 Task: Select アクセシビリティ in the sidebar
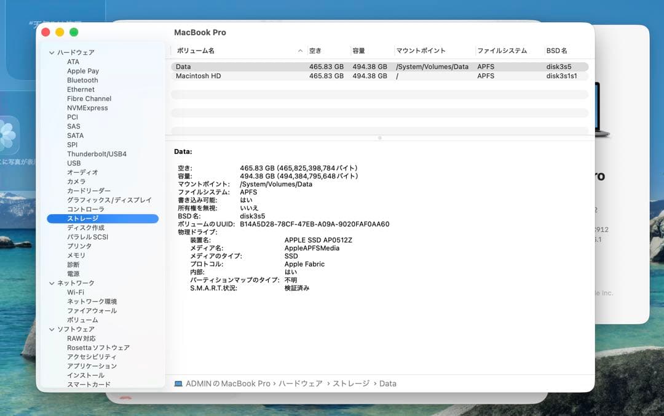(x=92, y=357)
